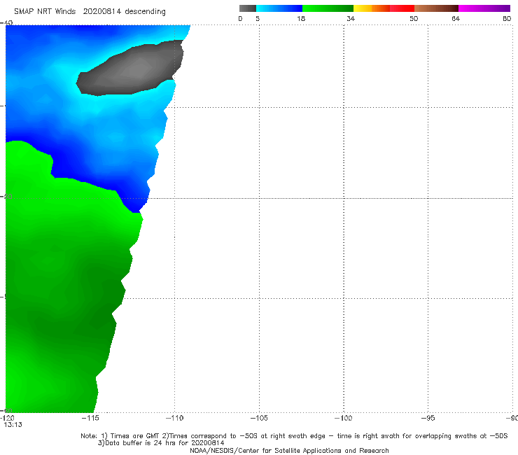
Task: Click the yellow-to-red 34-50 segment of the color bar
Action: tap(384, 8)
